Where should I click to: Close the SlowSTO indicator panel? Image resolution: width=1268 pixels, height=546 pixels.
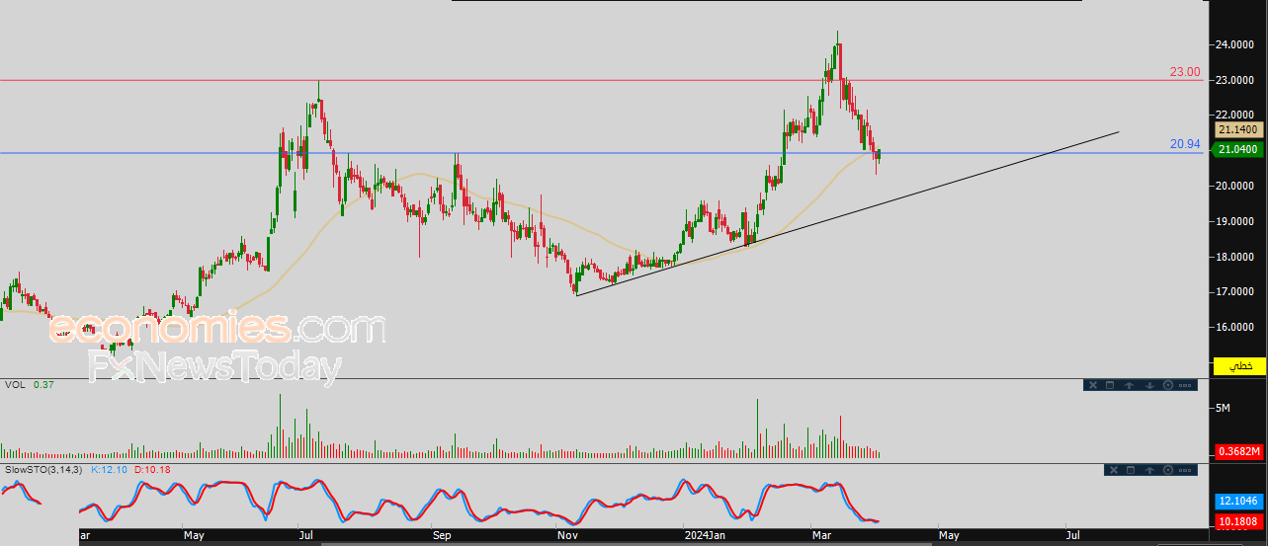click(x=1114, y=470)
